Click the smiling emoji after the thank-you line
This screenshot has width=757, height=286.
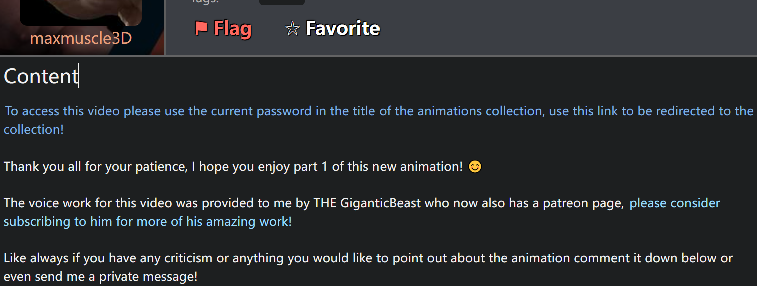coord(475,167)
